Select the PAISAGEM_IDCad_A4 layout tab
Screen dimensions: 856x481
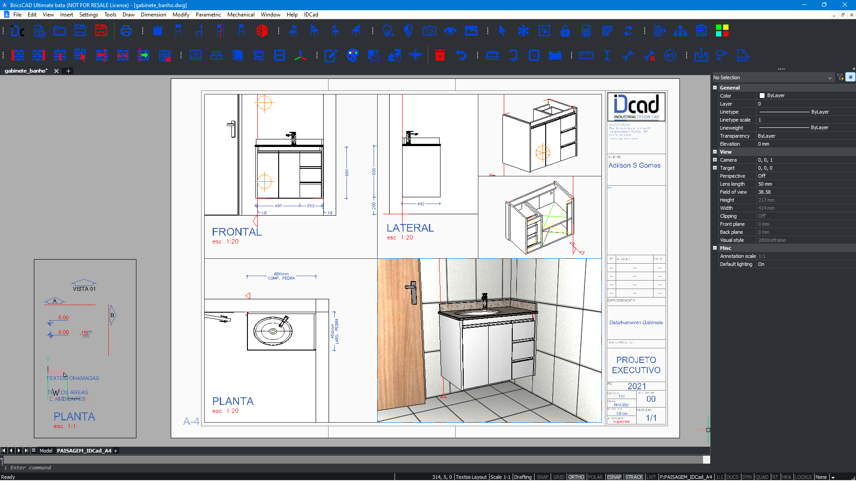click(x=84, y=451)
